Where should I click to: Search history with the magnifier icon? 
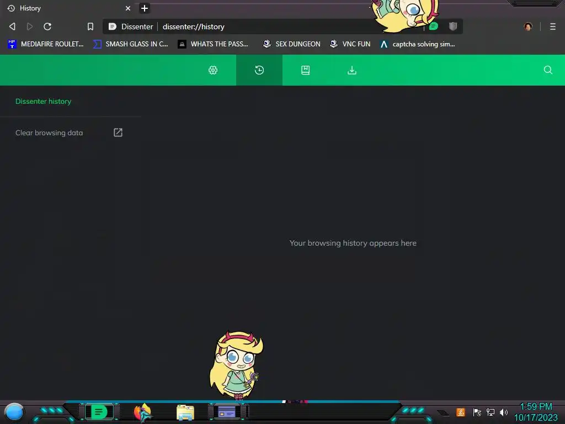[x=548, y=70]
